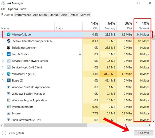Expand Service Host: DNS Client group
The width and height of the screenshot is (155, 138).
(3, 67)
